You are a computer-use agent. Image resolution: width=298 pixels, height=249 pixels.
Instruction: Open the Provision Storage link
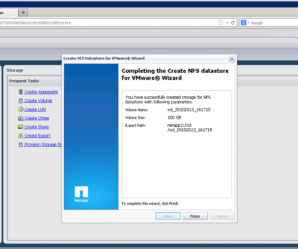(43, 144)
